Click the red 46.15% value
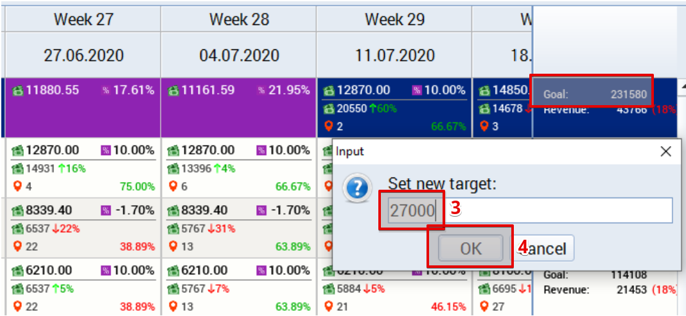This screenshot has height=316, width=686. 448,307
